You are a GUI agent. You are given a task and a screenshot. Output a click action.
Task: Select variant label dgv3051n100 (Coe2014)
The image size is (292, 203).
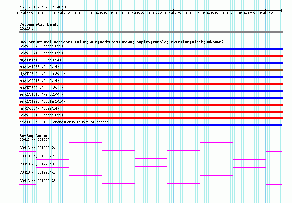coord(40,60)
